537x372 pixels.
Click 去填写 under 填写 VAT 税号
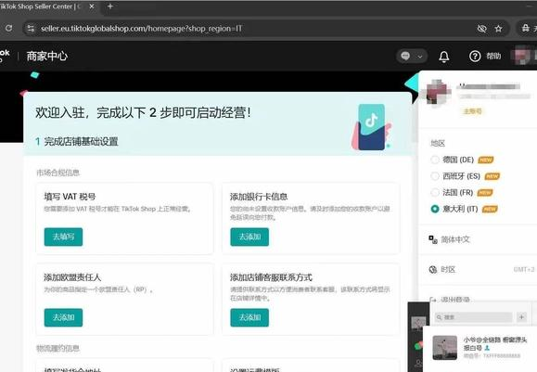[x=63, y=237]
